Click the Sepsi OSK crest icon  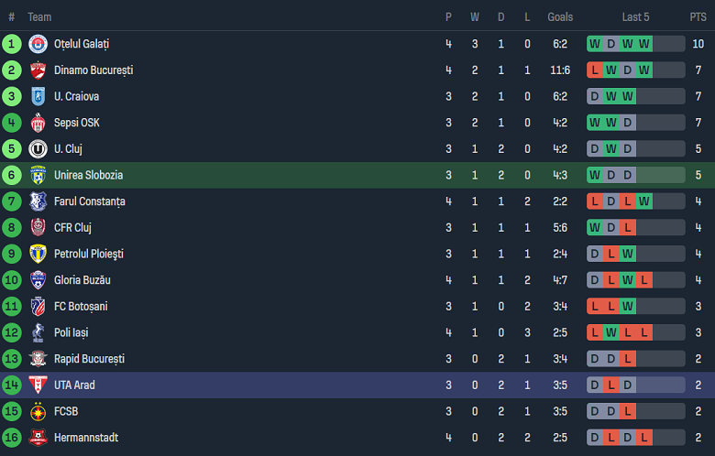click(x=38, y=123)
